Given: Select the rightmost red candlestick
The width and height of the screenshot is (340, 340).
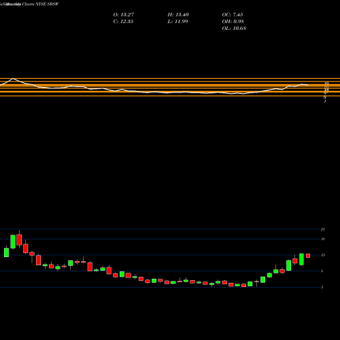Looking at the screenshot, I should coord(308,256).
